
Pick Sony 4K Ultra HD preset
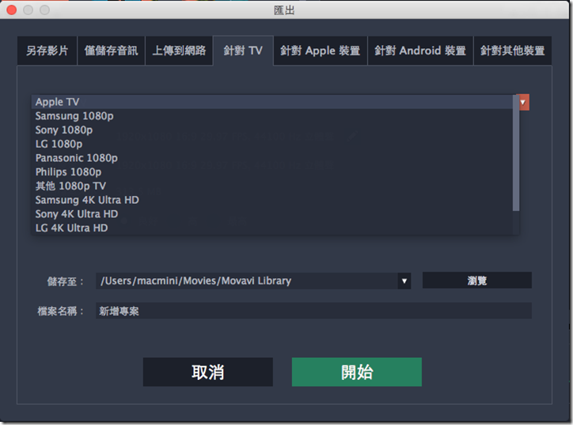[272, 214]
